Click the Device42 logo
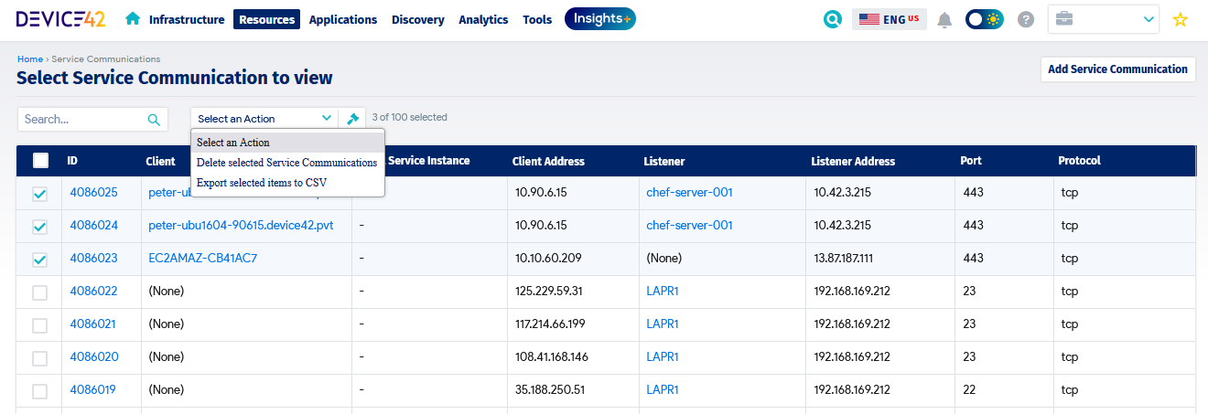The height and width of the screenshot is (414, 1208). pyautogui.click(x=60, y=19)
